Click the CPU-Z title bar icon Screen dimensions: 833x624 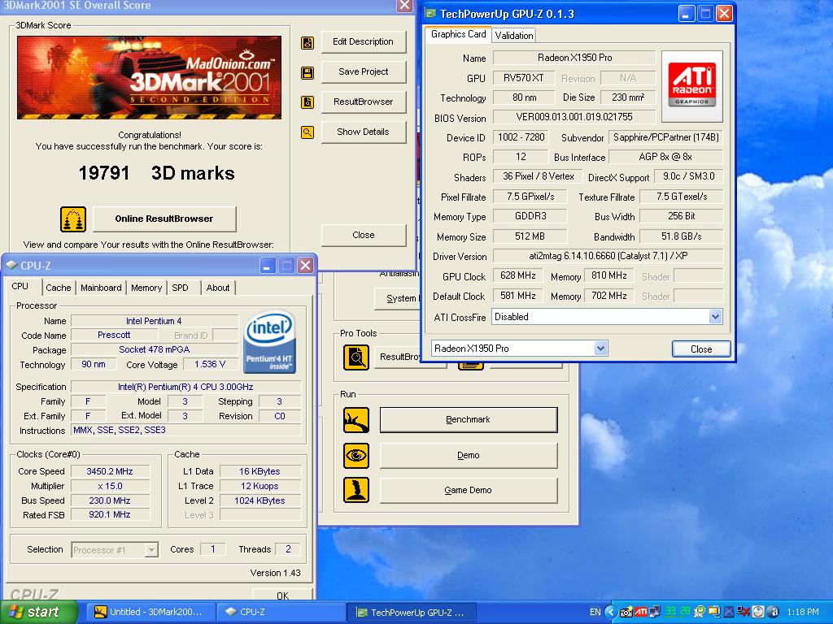pos(11,265)
